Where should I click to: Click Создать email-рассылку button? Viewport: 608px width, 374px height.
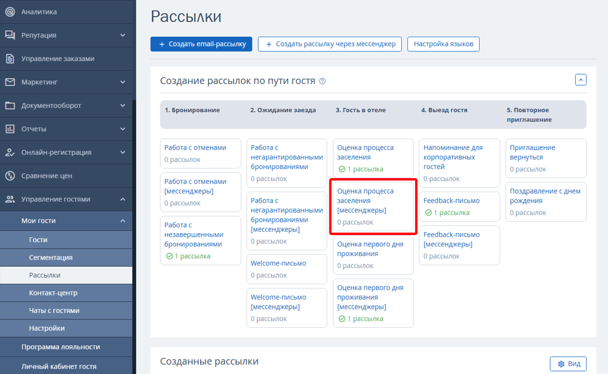point(201,44)
